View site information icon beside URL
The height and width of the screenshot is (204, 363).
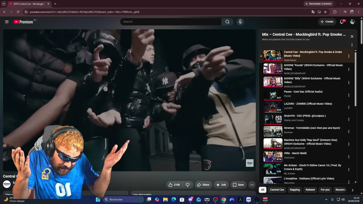[x=26, y=12]
